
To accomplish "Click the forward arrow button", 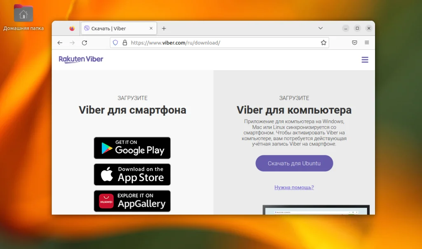I will (x=72, y=42).
